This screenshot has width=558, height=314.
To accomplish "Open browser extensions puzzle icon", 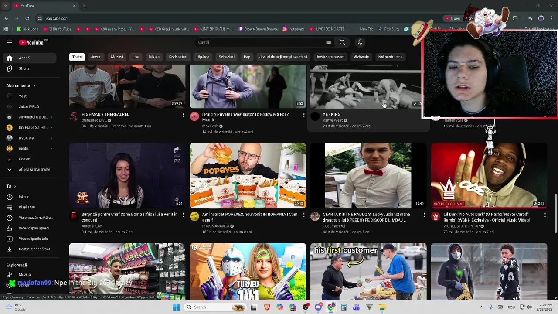I will [515, 18].
